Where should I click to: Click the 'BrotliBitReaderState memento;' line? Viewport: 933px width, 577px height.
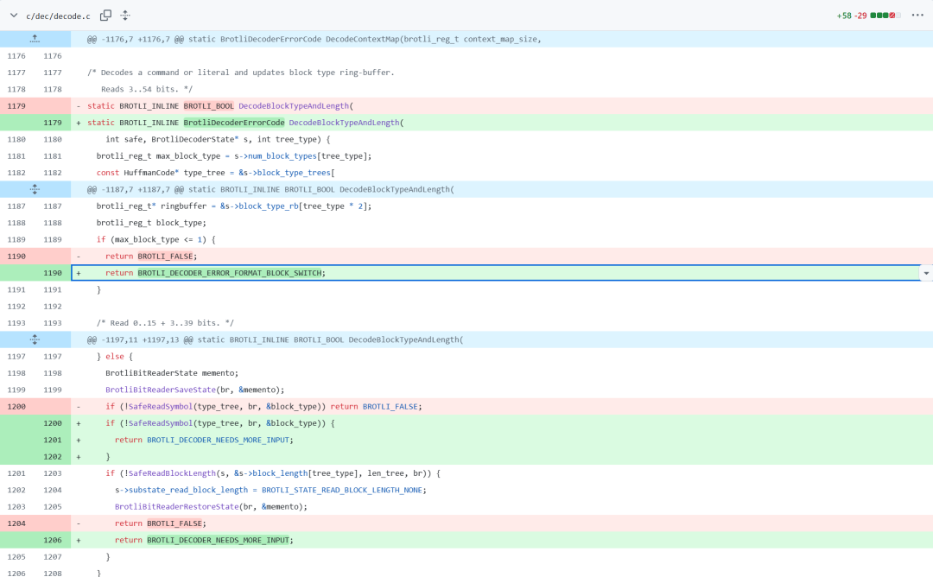[x=172, y=373]
